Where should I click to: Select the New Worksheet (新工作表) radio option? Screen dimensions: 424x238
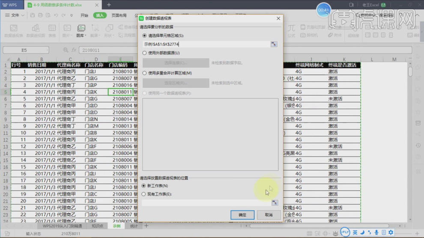click(x=143, y=186)
